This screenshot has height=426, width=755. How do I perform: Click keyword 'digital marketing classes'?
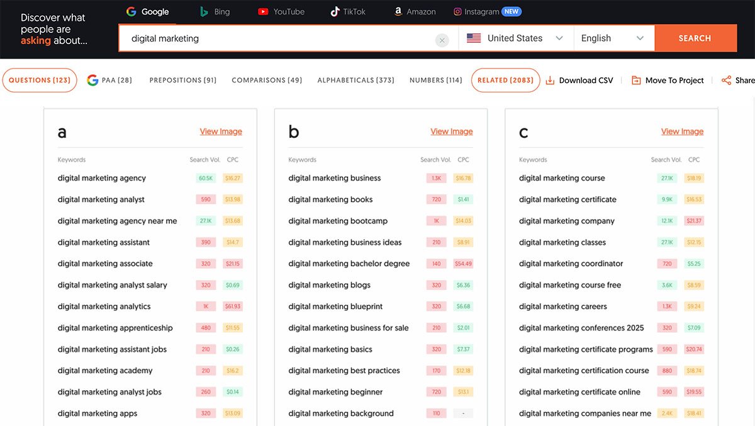(x=562, y=242)
